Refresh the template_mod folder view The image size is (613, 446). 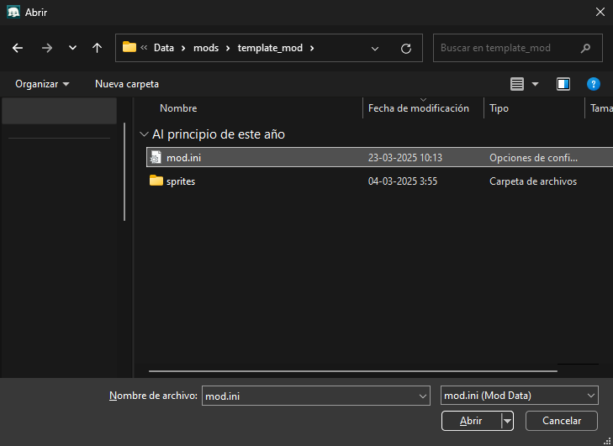tap(406, 48)
